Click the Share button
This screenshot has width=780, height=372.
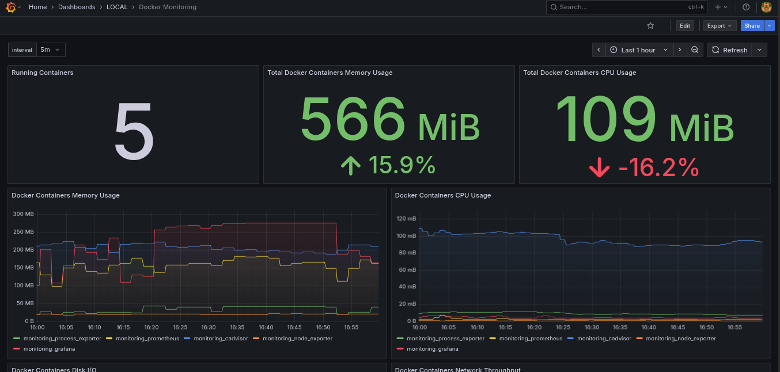pos(752,25)
